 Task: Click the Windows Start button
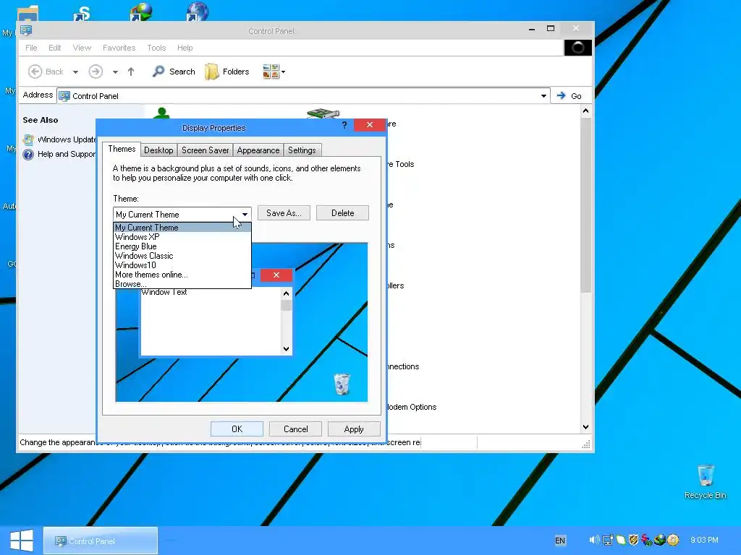[22, 541]
